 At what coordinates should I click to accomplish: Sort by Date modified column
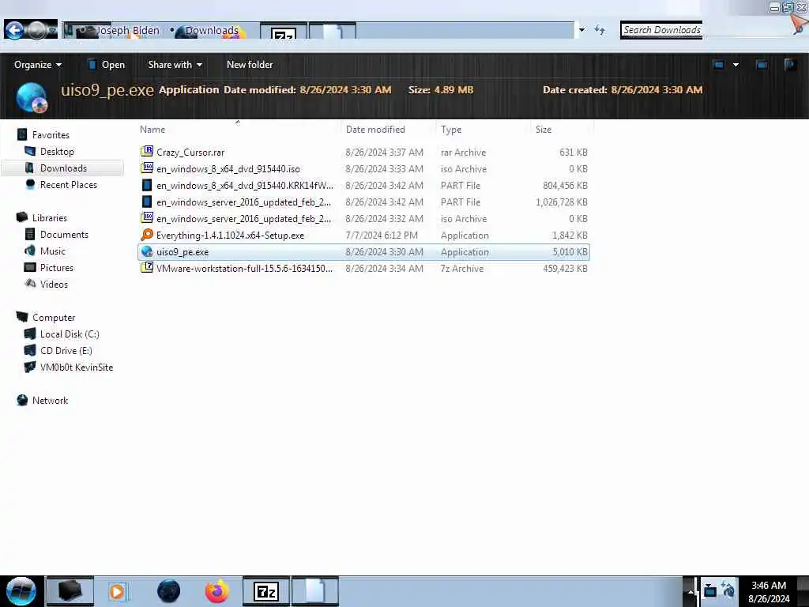tap(375, 130)
